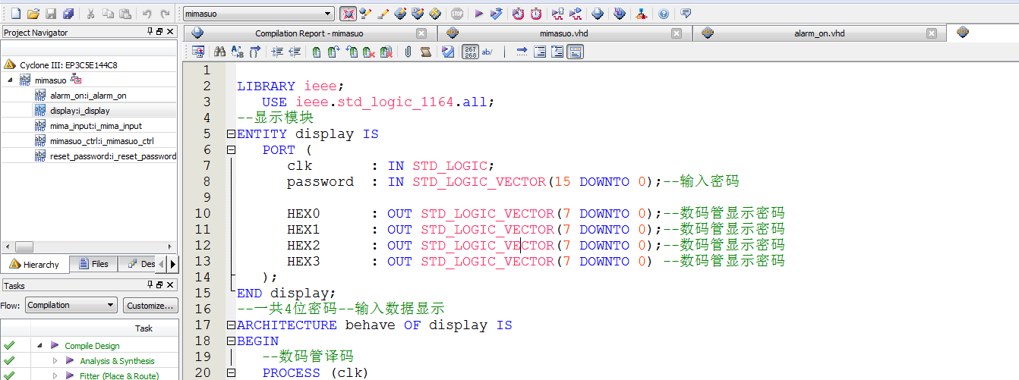Toggle line numbers display button
Screen dimensions: 1019x380
pyautogui.click(x=470, y=52)
